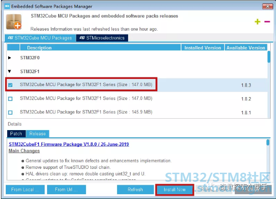Screen dimensions: 276x199
Task: Click the Available Version column header
Action: click(246, 48)
